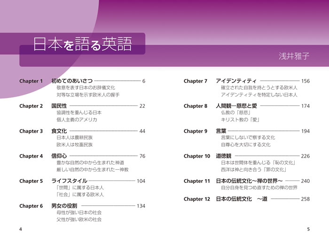Viewport: 329px width, 241px height.
Task: Select Chapter 1 label
Action: pyautogui.click(x=31, y=81)
